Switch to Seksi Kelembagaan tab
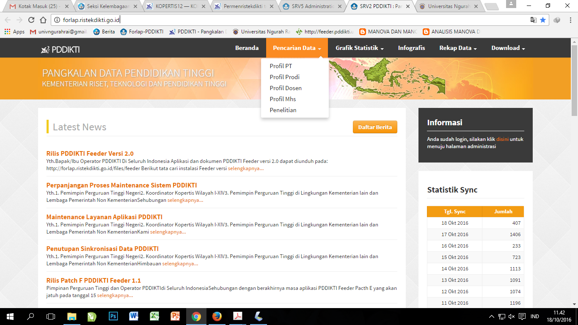Viewport: 578px width, 325px height. (106, 6)
